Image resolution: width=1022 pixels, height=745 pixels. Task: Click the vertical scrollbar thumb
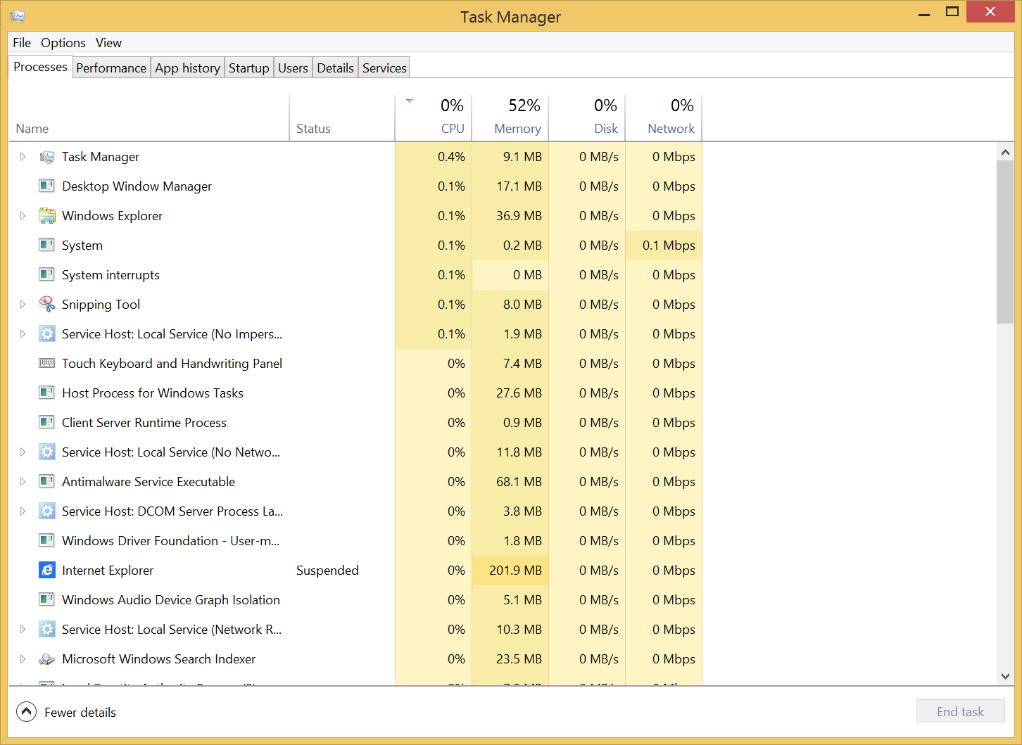[1005, 242]
